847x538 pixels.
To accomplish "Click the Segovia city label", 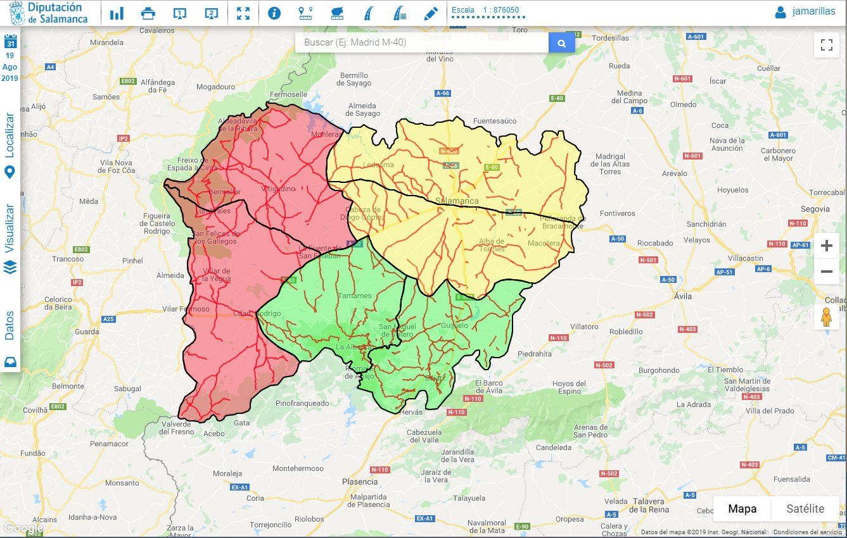I will [815, 209].
